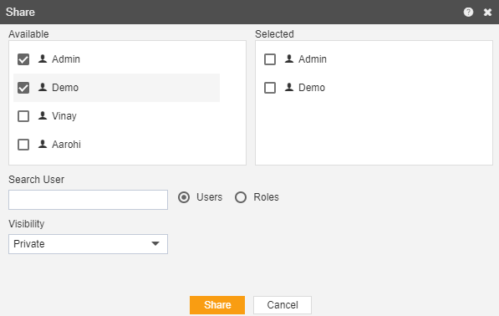Viewport: 499px width, 316px height.
Task: Uncheck Demo in the Available list
Action: click(23, 88)
